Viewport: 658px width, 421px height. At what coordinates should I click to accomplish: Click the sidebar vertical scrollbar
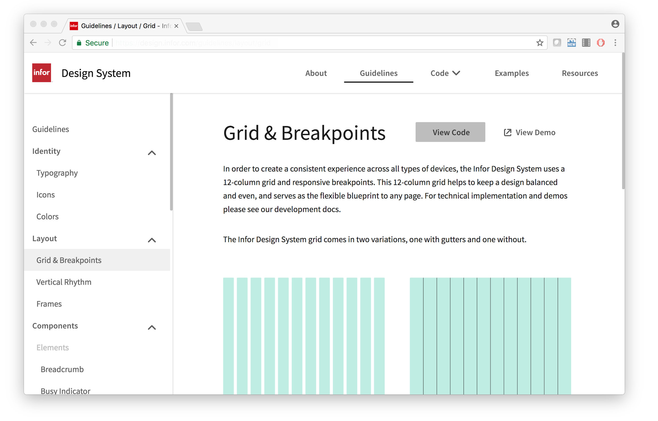coord(172,152)
